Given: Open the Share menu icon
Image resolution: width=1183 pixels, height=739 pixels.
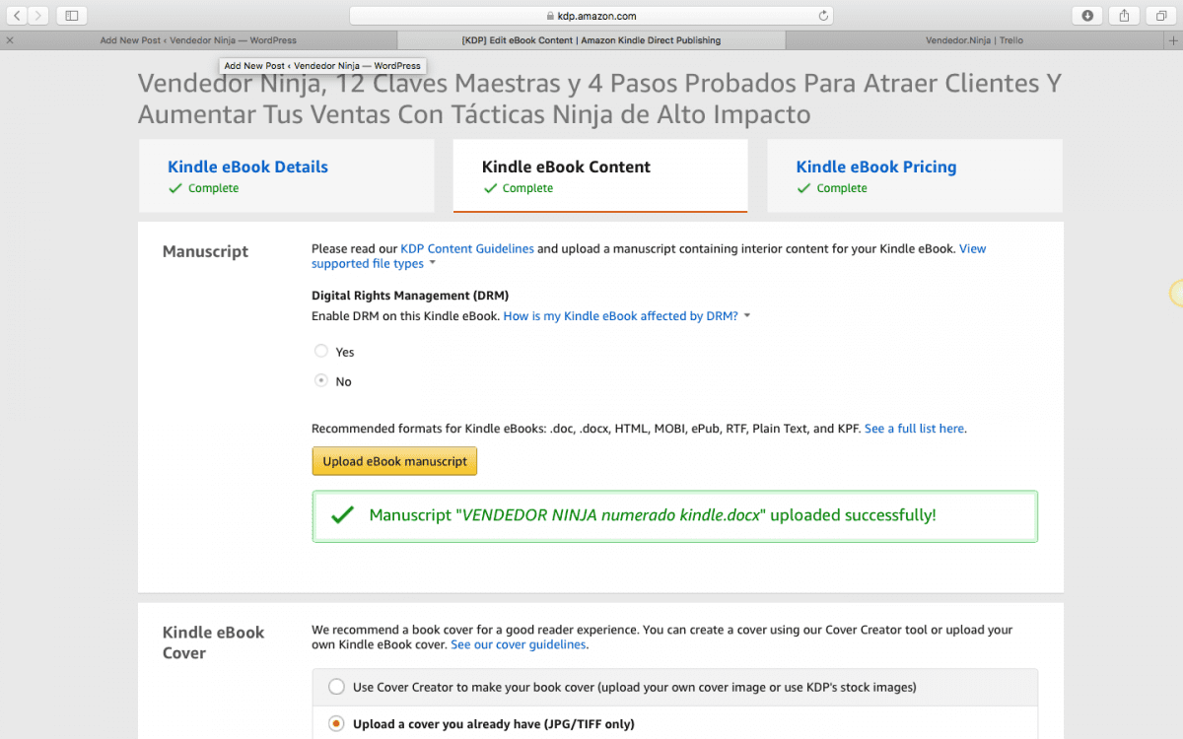Looking at the screenshot, I should [x=1125, y=16].
